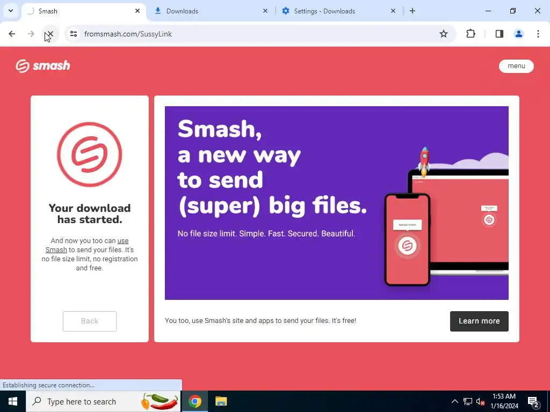View site information icon in address bar
This screenshot has height=412, width=550.
coord(73,34)
